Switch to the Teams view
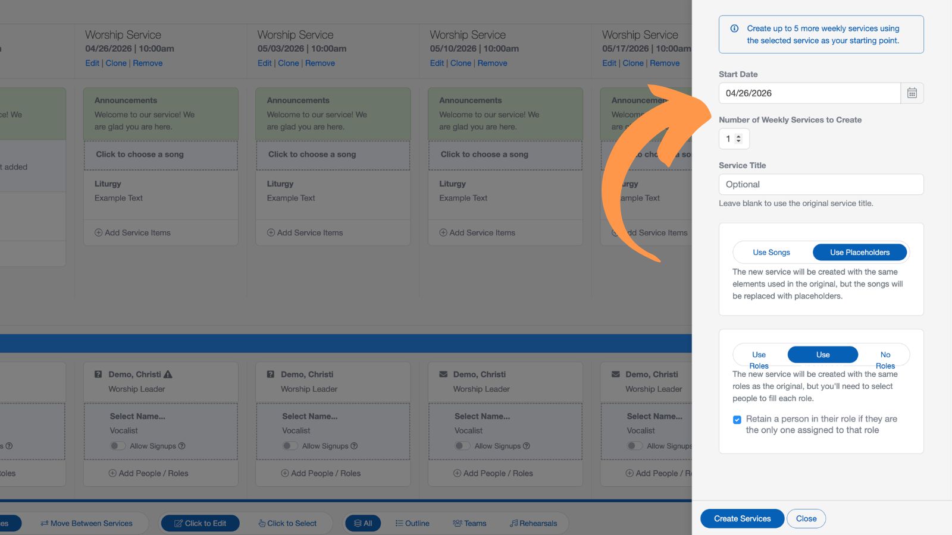952x535 pixels. (469, 523)
